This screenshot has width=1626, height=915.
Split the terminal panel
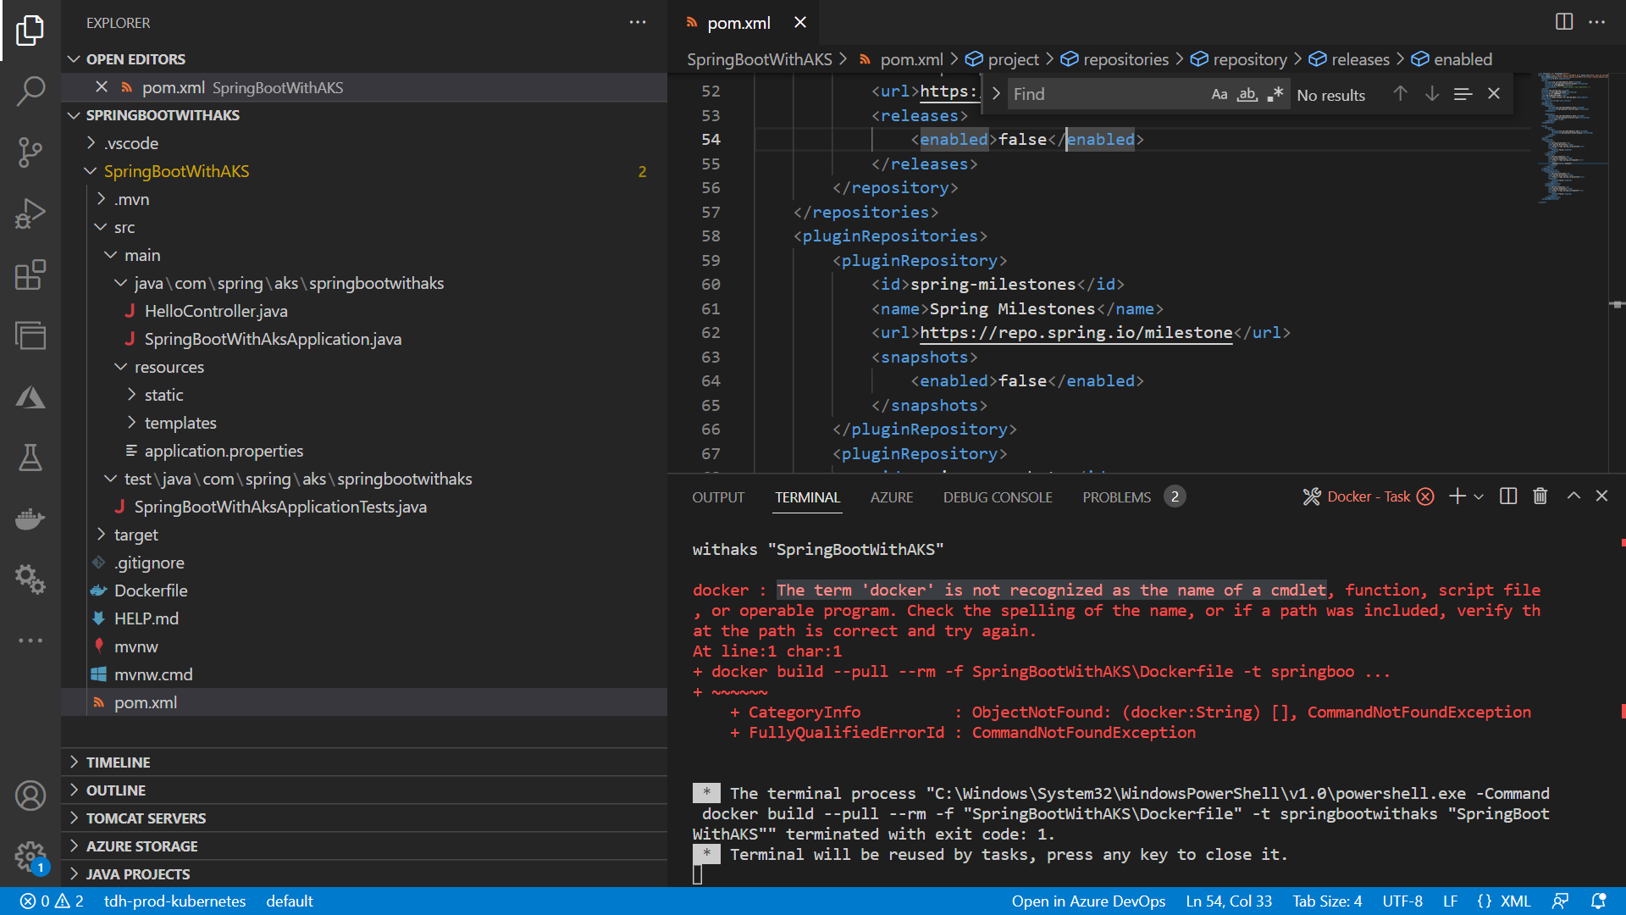(x=1508, y=496)
